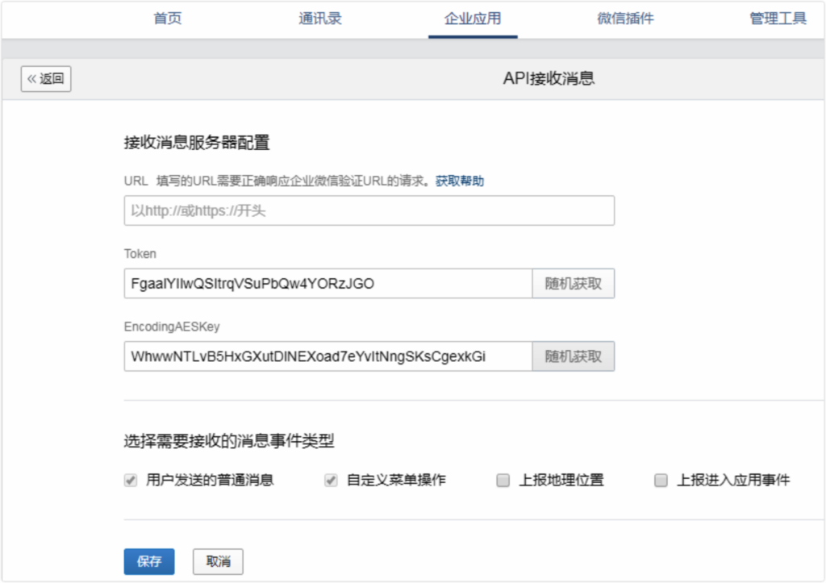Toggle the 自定义菜单操作 checkbox

331,481
